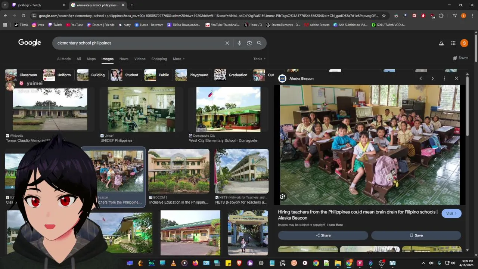Reload the current page
The image size is (478, 269).
point(23,16)
